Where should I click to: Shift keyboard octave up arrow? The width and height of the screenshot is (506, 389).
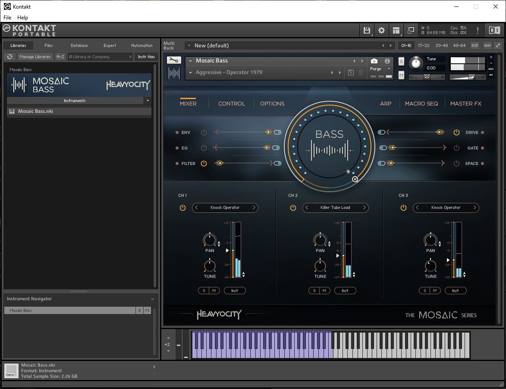pos(169,338)
